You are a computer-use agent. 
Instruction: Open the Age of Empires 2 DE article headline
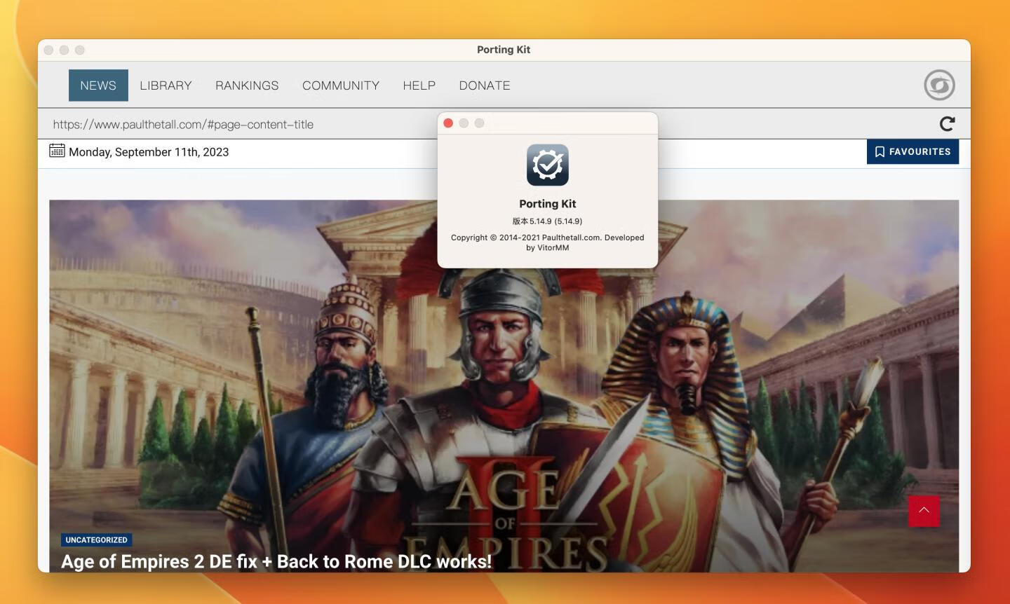pos(276,561)
